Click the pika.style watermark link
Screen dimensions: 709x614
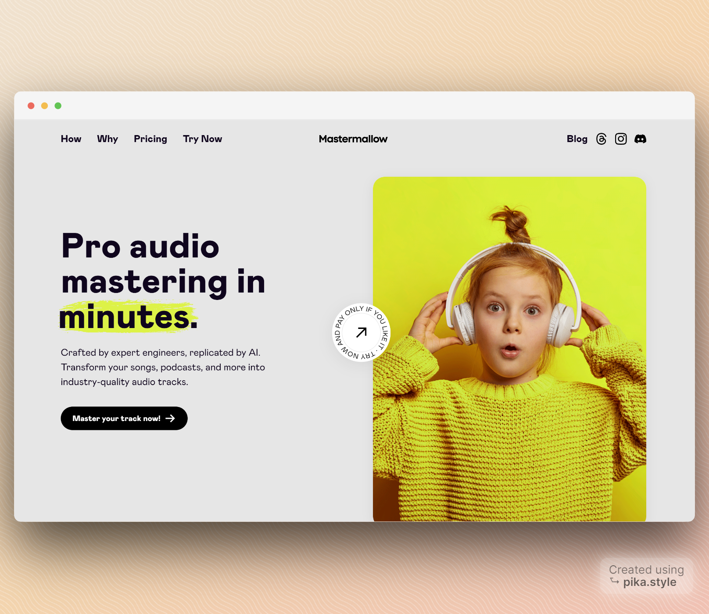649,582
